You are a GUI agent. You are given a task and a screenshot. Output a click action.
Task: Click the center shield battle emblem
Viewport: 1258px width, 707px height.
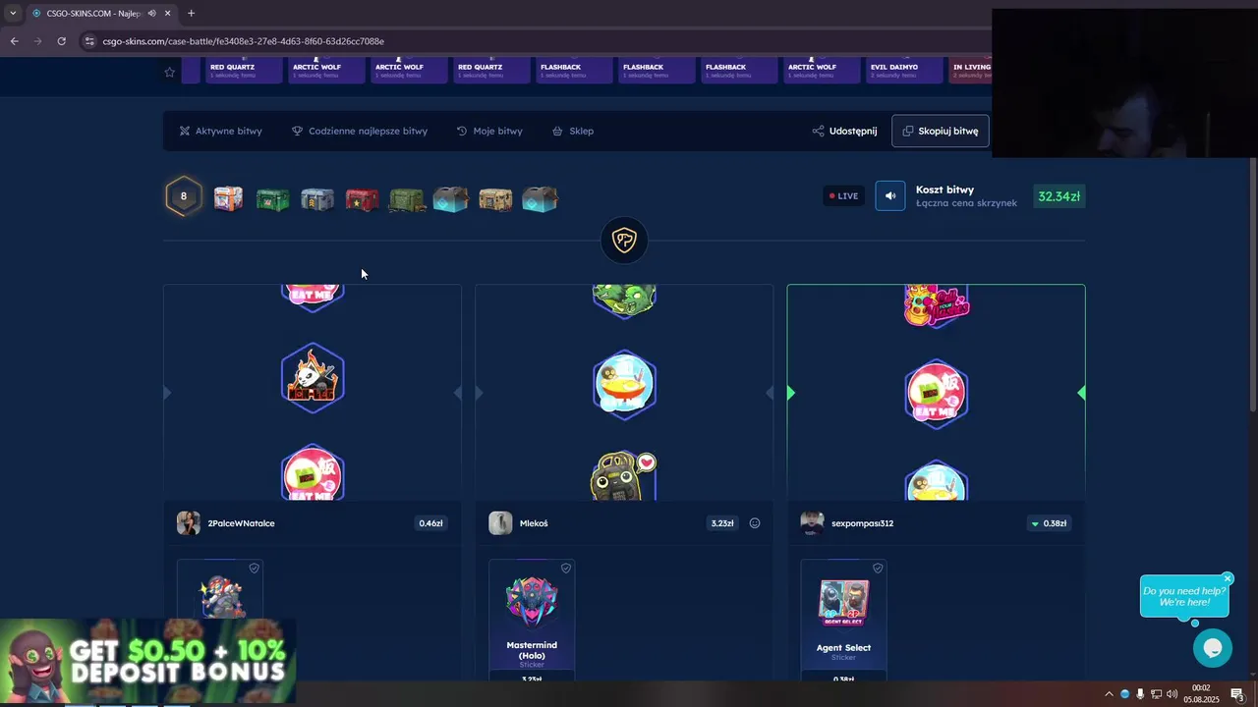coord(624,241)
